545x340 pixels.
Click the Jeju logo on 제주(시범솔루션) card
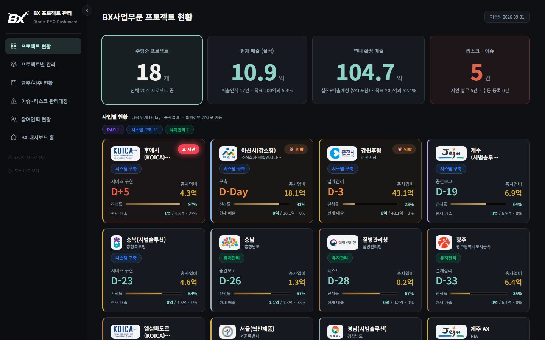(451, 153)
